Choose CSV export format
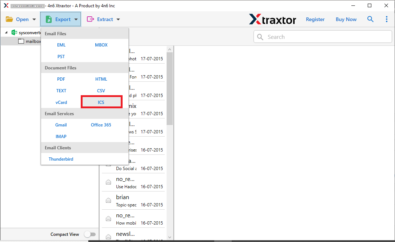This screenshot has height=242, width=395. pyautogui.click(x=101, y=90)
